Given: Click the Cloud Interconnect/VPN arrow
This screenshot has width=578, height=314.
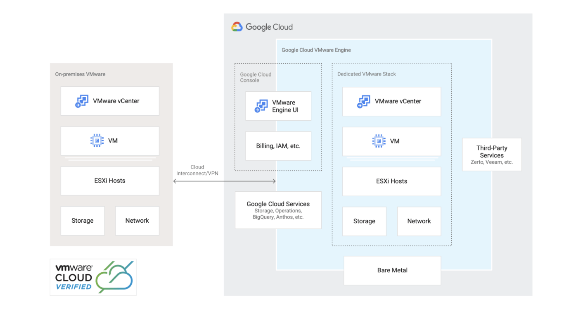Looking at the screenshot, I should click(x=225, y=181).
